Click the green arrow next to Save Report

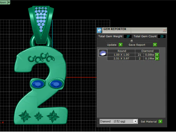155,45
